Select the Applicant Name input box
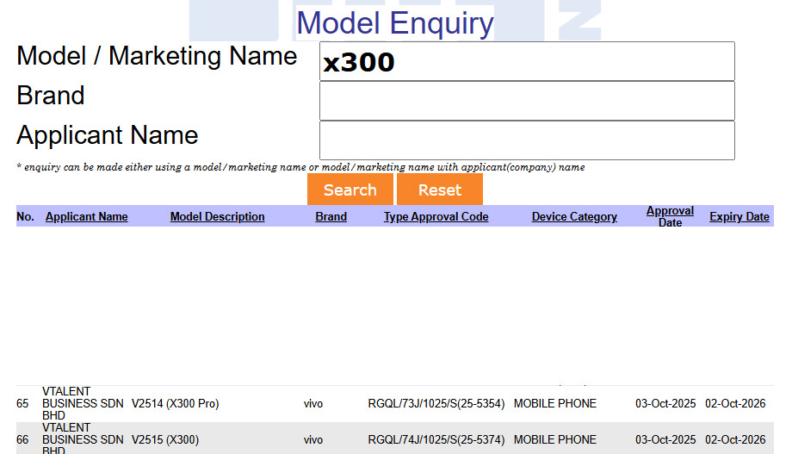 pyautogui.click(x=527, y=140)
